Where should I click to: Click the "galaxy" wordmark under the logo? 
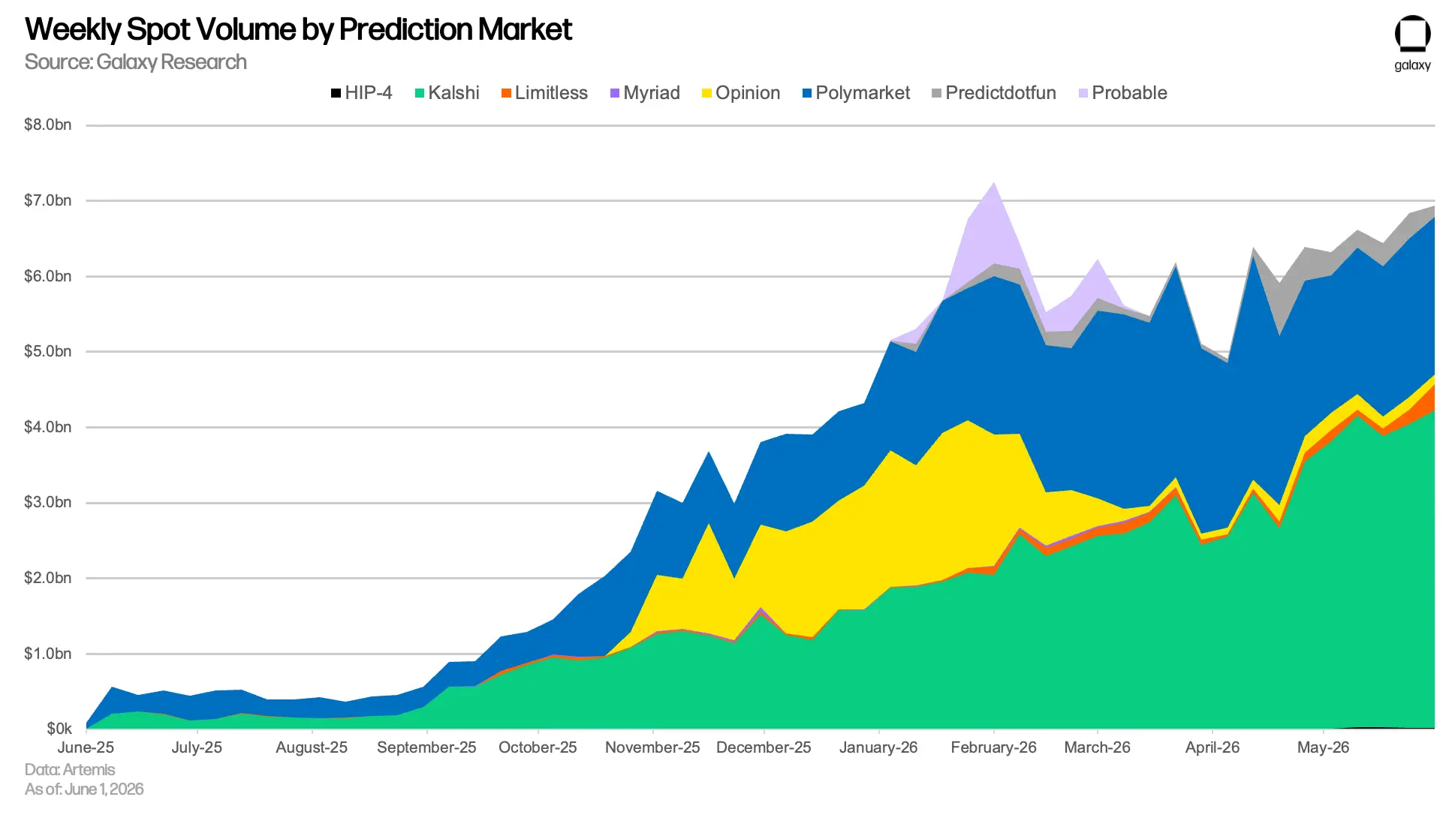[1413, 65]
